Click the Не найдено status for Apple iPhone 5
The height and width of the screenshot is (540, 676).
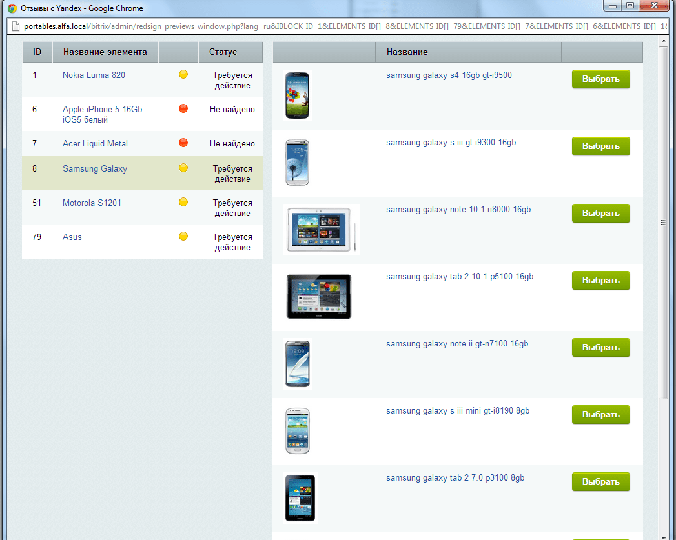click(x=232, y=110)
